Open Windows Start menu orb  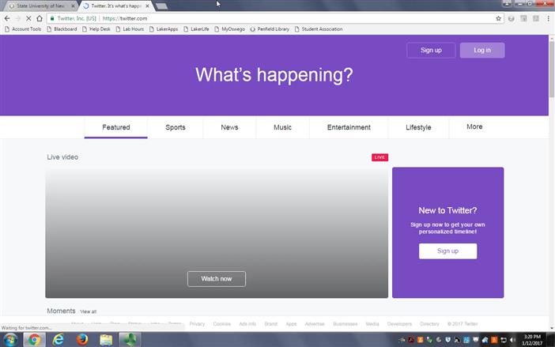point(10,340)
